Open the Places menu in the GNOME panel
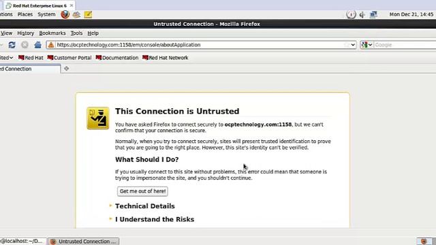This screenshot has height=245, width=436. point(25,14)
